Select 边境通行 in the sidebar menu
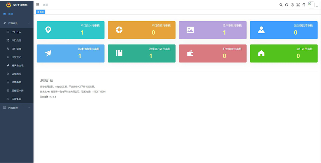The image size is (321, 163). (16, 74)
